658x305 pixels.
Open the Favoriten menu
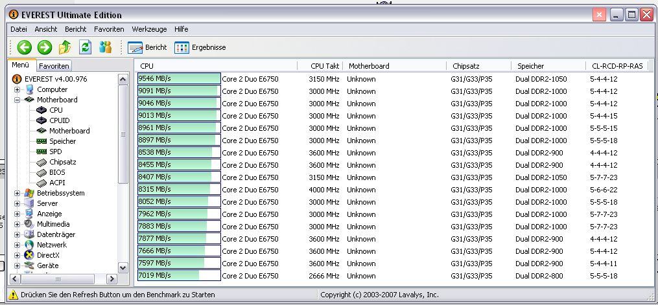(x=109, y=29)
